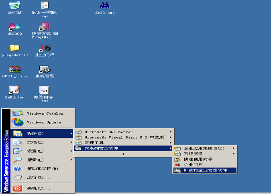Select 卸载T6企业管理软件 menu entry
Viewport: 271px width, 194px height.
tap(205, 170)
